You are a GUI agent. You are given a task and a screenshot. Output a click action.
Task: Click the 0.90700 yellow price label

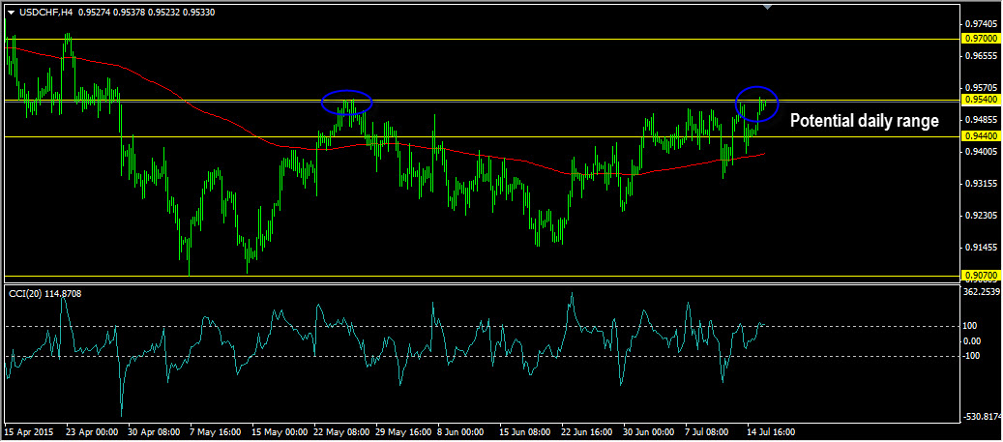tap(980, 276)
